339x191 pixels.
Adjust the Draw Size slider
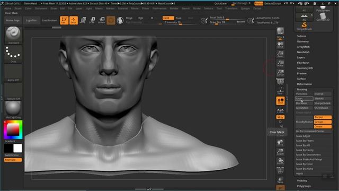pos(227,22)
